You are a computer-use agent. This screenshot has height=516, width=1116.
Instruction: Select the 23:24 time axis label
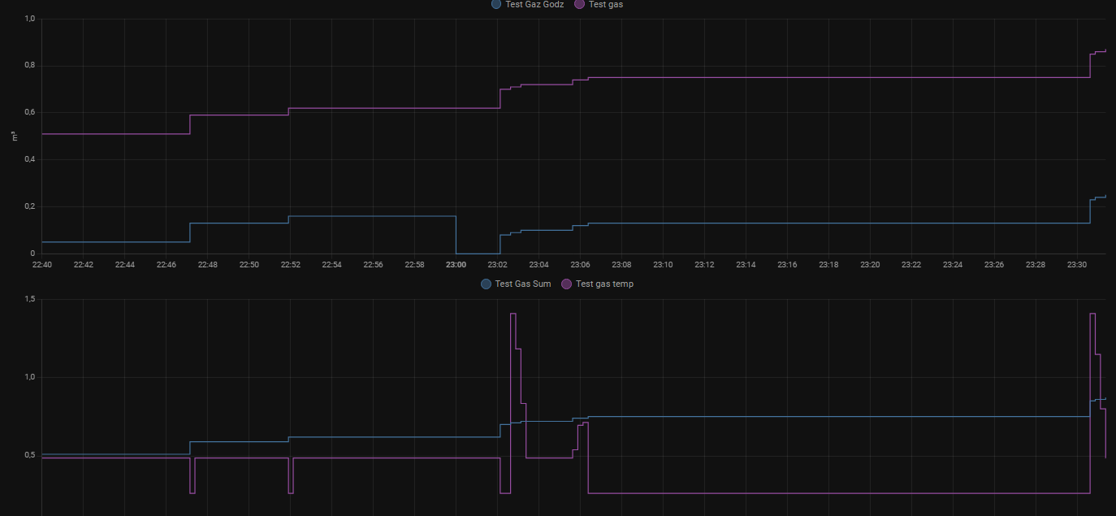pyautogui.click(x=953, y=265)
